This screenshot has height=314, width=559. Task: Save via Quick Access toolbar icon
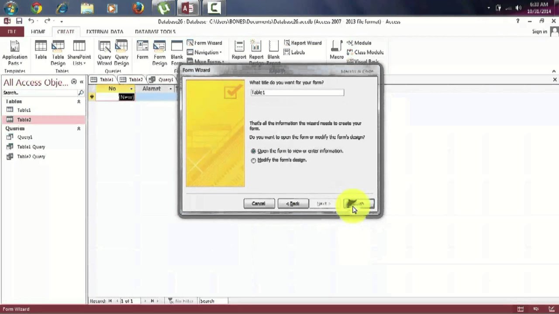pos(19,21)
